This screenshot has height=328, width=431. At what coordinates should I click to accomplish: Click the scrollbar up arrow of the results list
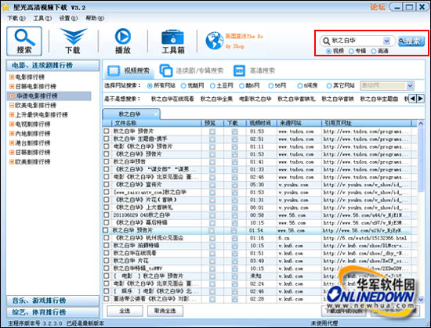421,124
